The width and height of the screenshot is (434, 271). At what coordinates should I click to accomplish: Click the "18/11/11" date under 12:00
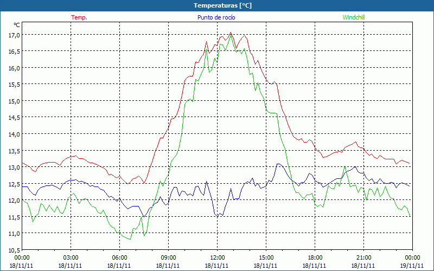[x=216, y=266]
